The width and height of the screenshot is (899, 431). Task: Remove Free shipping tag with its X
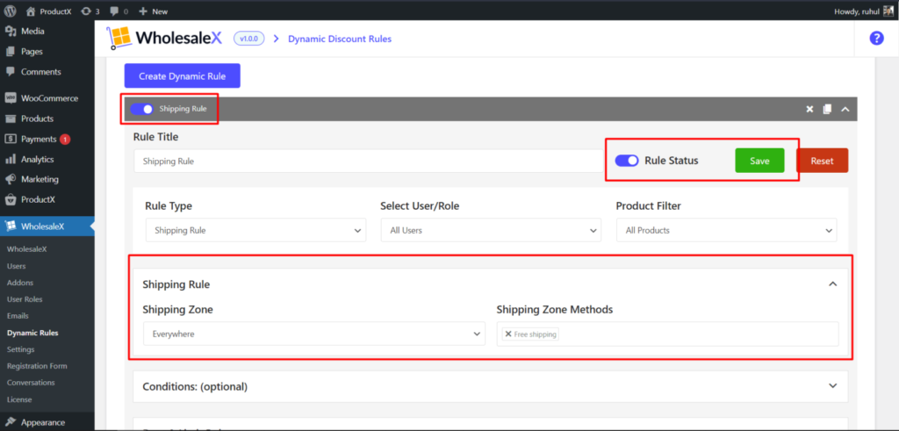pos(508,334)
